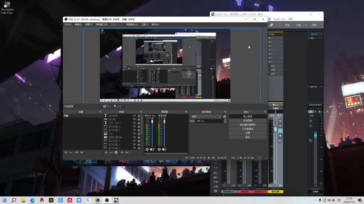
Task: Open OBS Studio from the taskbar
Action: tap(107, 200)
